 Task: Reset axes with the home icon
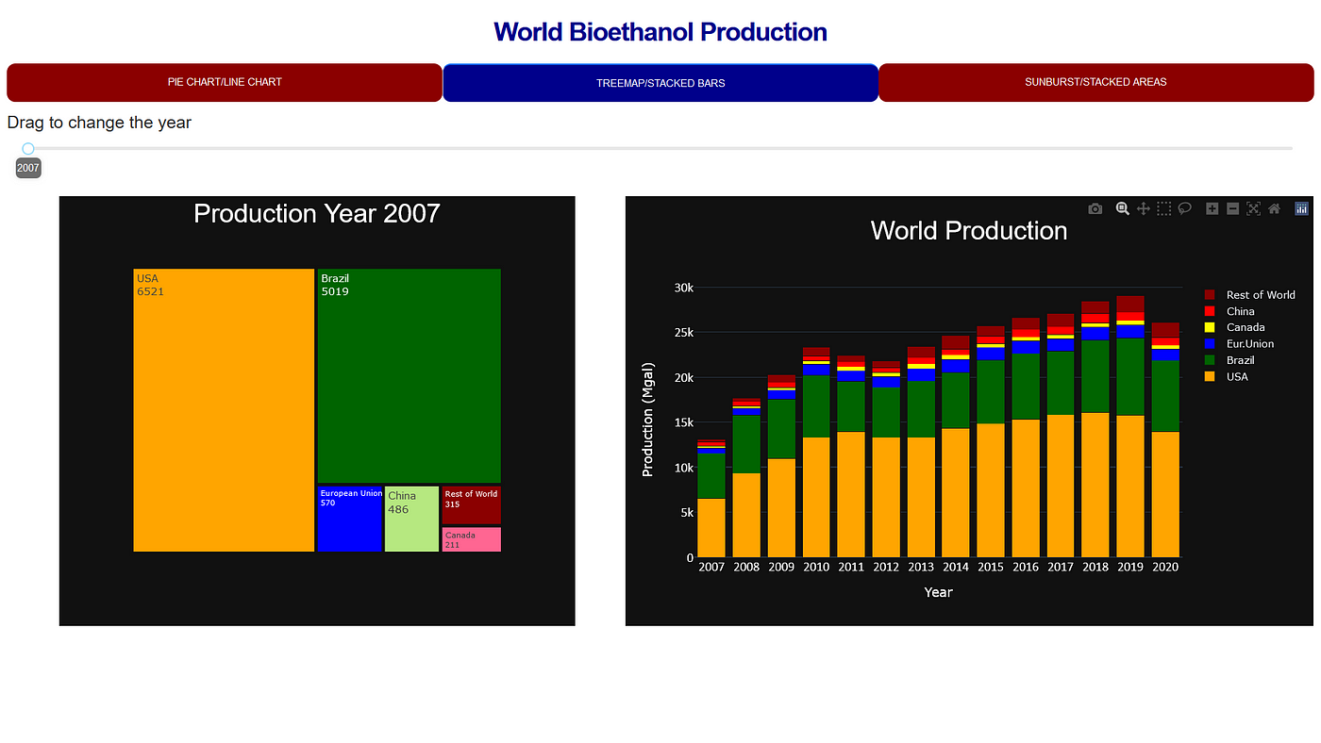coord(1274,208)
